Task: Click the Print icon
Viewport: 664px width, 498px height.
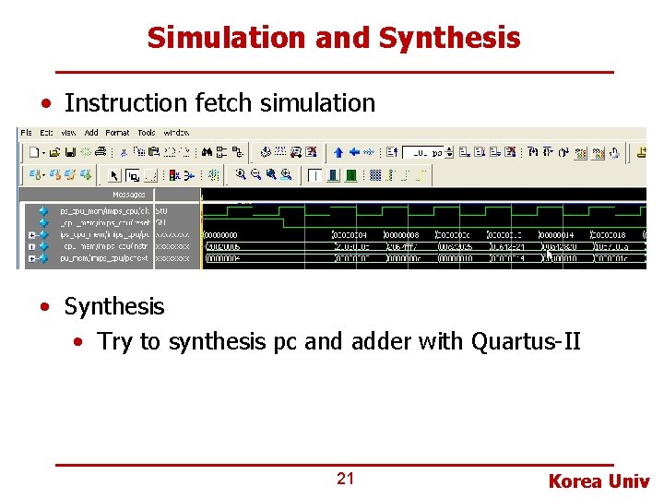Action: [x=101, y=151]
